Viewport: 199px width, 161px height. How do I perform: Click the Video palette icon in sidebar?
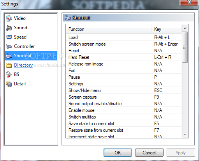click(9, 18)
